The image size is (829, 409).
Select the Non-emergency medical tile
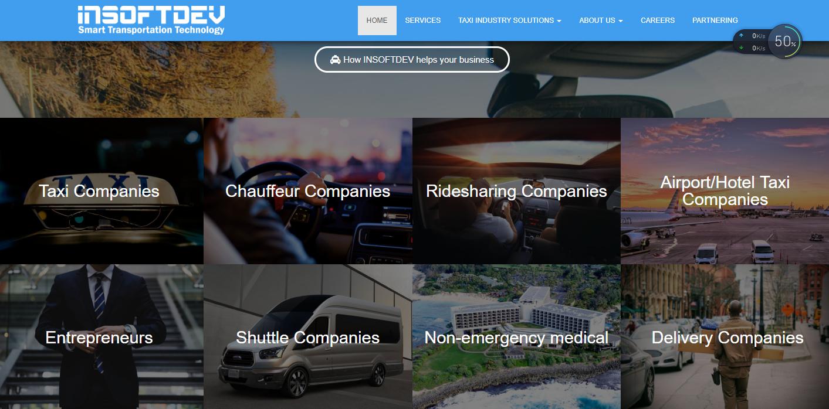click(516, 337)
